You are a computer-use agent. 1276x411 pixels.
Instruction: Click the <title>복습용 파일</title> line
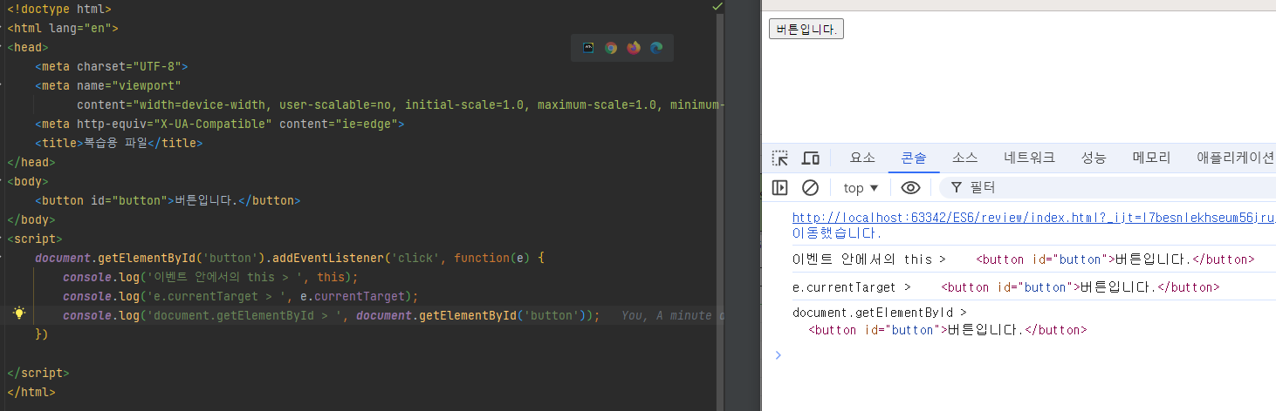click(x=118, y=143)
